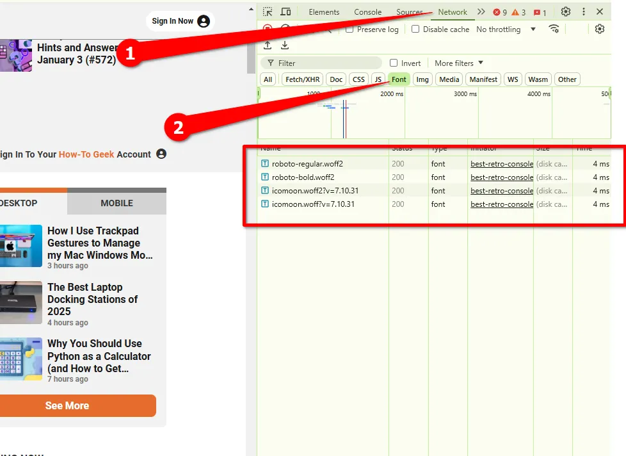Open DevTools settings gear in top bar

565,12
